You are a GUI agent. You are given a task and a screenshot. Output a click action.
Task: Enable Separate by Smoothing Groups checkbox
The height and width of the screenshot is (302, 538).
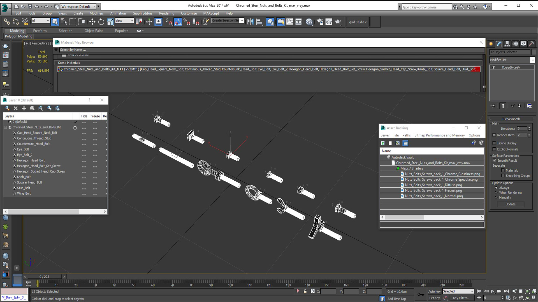[503, 176]
